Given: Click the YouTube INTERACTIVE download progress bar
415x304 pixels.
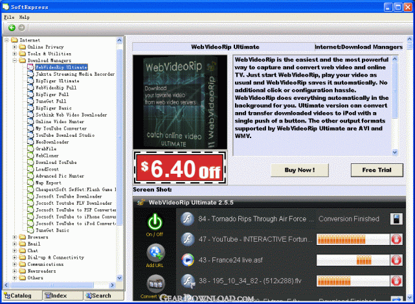Looking at the screenshot, I should pos(353,239).
